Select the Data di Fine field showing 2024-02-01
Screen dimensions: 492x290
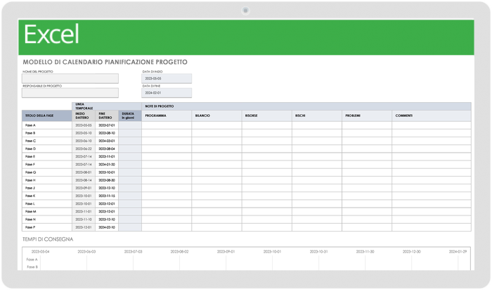pyautogui.click(x=167, y=93)
